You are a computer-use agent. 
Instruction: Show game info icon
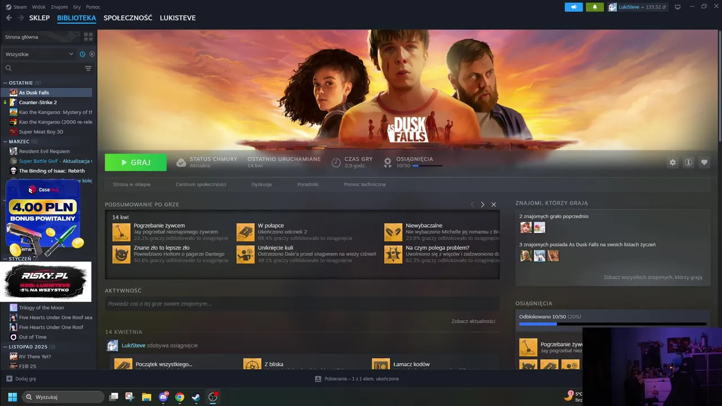coord(688,162)
